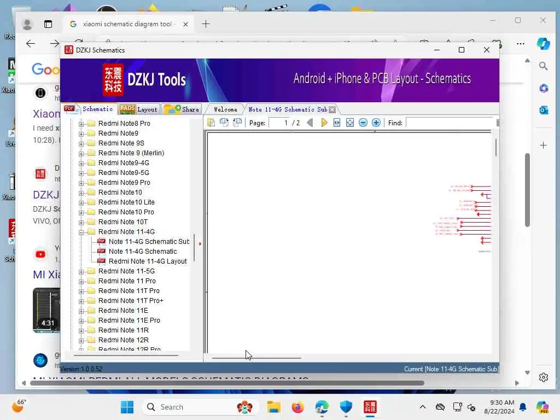
Task: Click the Page number input field
Action: pyautogui.click(x=279, y=123)
